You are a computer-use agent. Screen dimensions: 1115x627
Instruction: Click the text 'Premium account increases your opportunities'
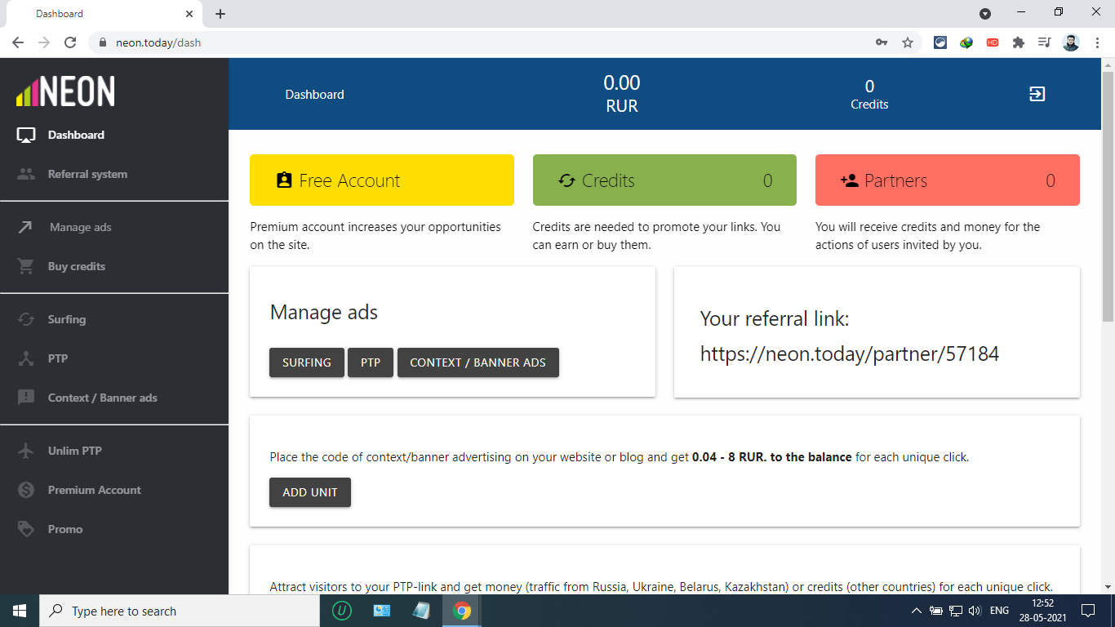click(375, 227)
